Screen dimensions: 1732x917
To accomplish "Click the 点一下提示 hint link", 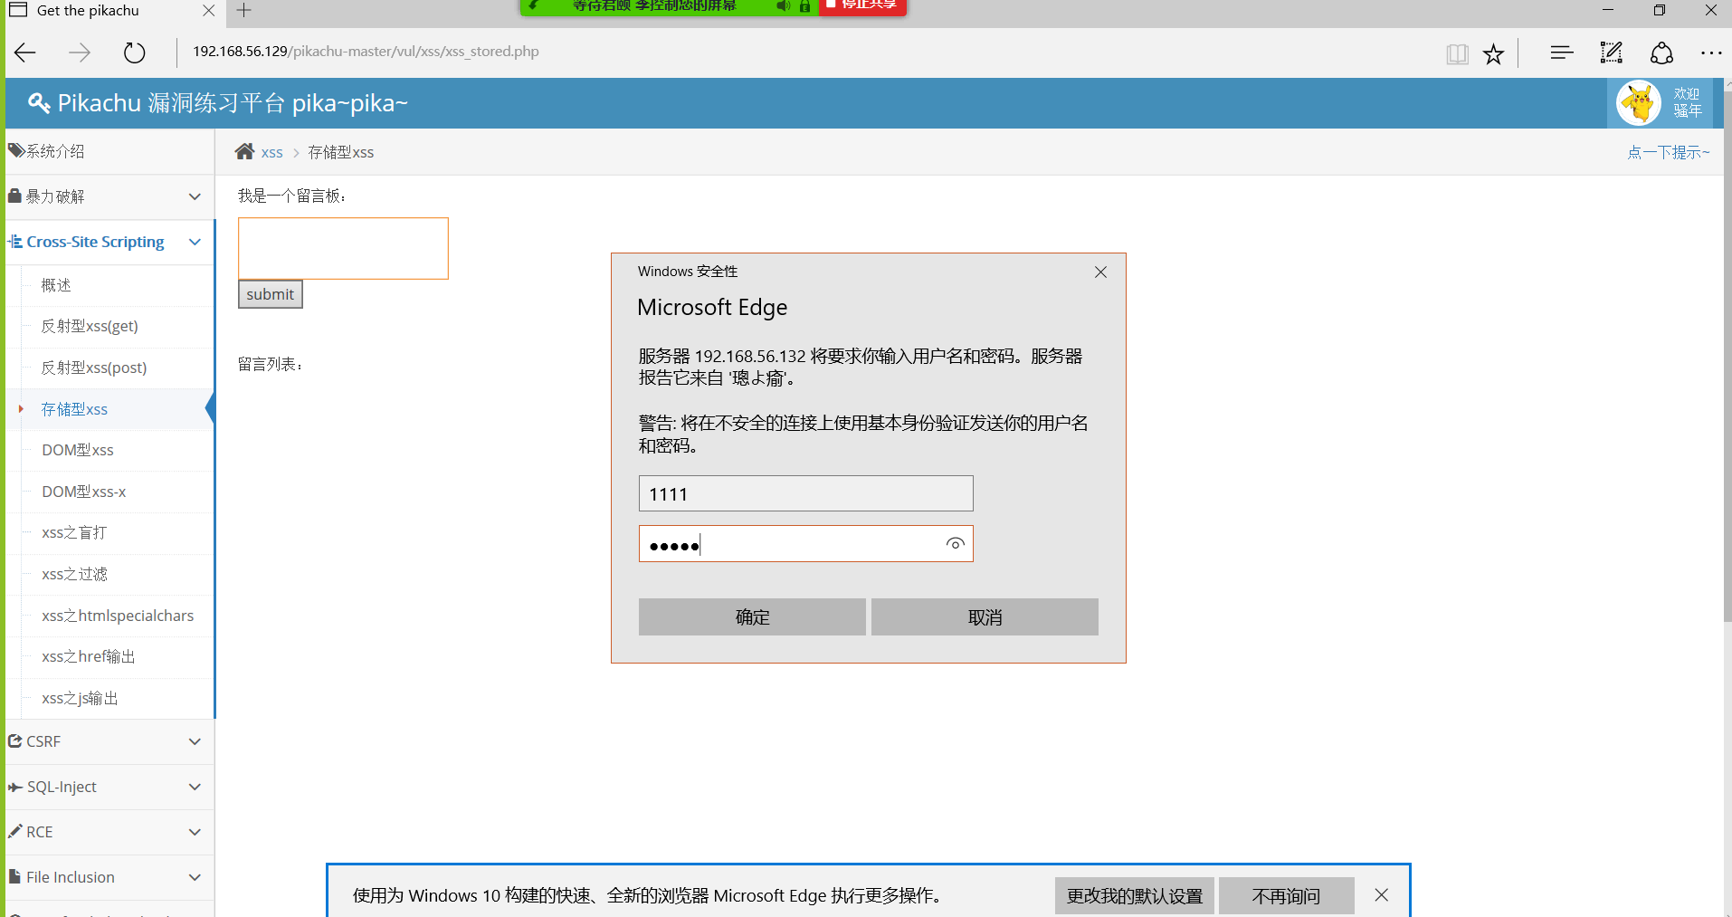I will (x=1668, y=152).
